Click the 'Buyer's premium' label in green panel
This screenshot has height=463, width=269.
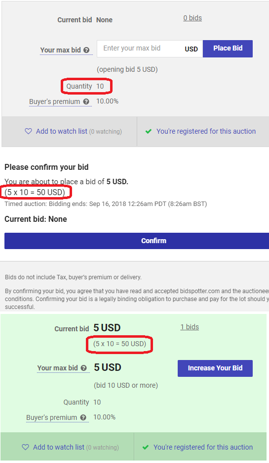(51, 417)
